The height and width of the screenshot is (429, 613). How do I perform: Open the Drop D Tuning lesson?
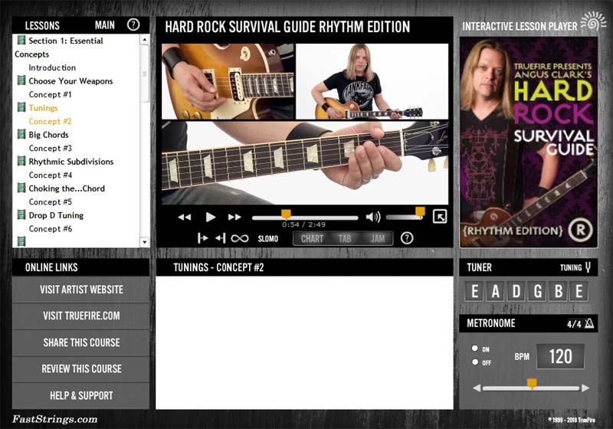coord(56,216)
